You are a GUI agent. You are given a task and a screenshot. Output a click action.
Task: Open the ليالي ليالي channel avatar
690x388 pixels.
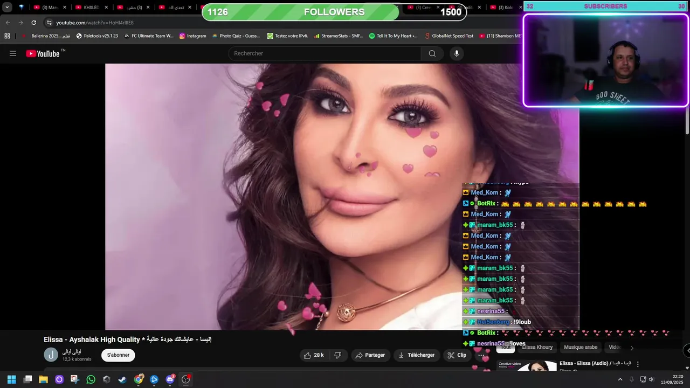click(51, 355)
